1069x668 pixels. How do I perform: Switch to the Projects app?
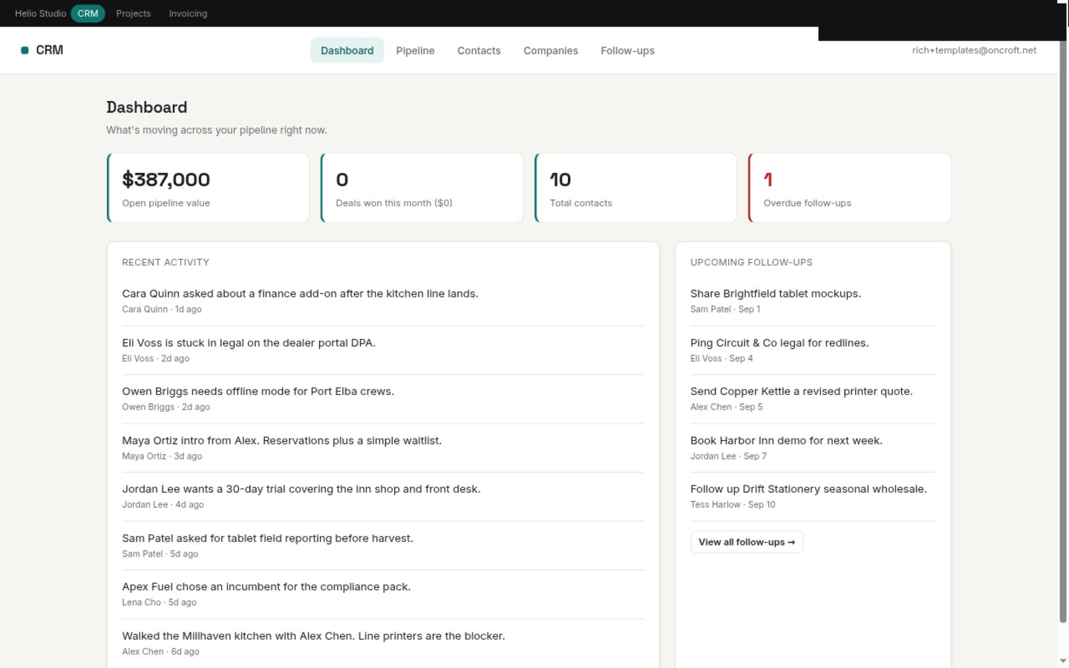[133, 13]
